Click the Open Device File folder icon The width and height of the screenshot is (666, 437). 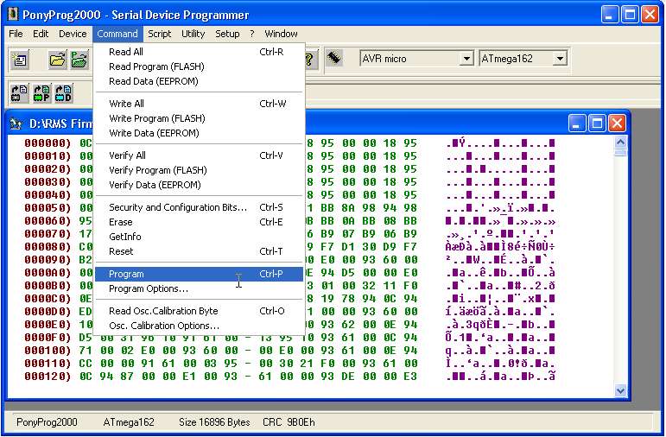(x=57, y=60)
